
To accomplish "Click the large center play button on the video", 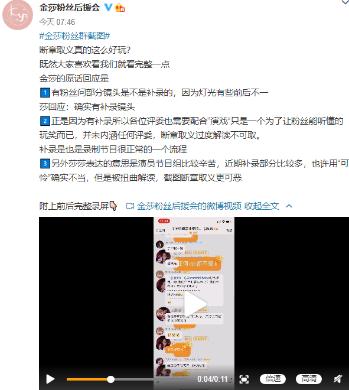I will tap(195, 303).
